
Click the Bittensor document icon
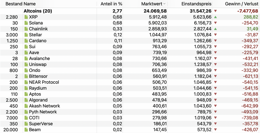(26, 76)
